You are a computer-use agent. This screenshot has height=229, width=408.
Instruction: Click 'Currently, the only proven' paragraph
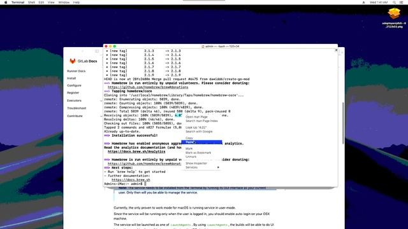(175, 208)
